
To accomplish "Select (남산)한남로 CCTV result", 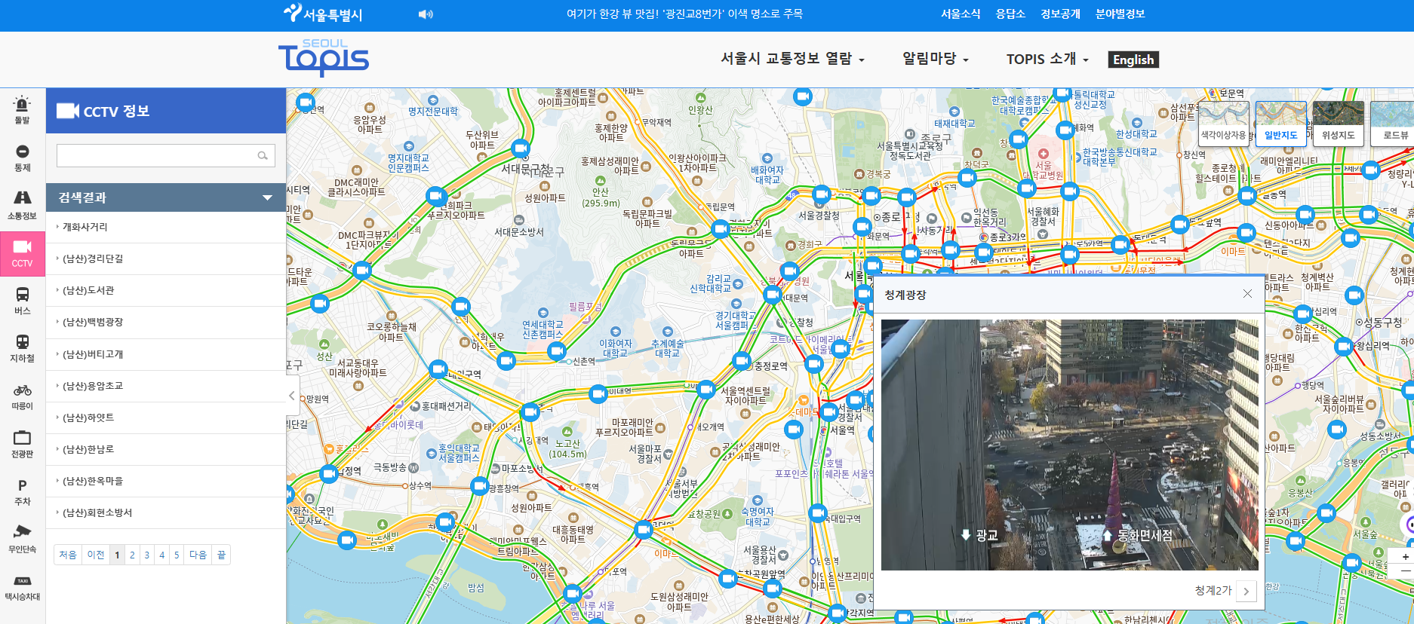I will click(166, 449).
